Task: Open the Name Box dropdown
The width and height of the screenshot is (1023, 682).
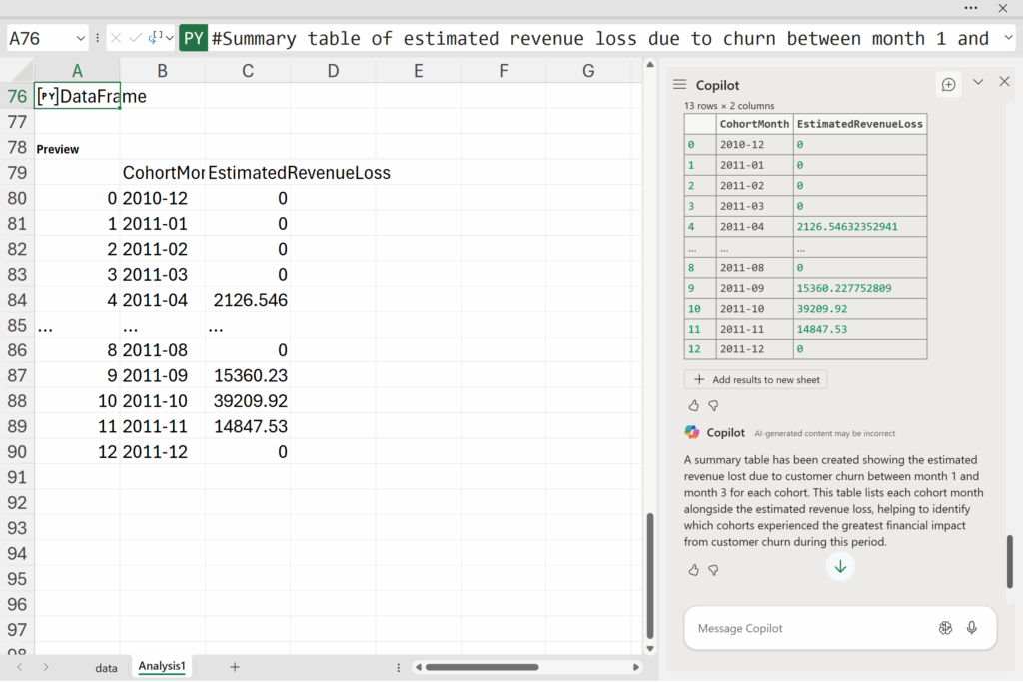Action: pos(81,39)
